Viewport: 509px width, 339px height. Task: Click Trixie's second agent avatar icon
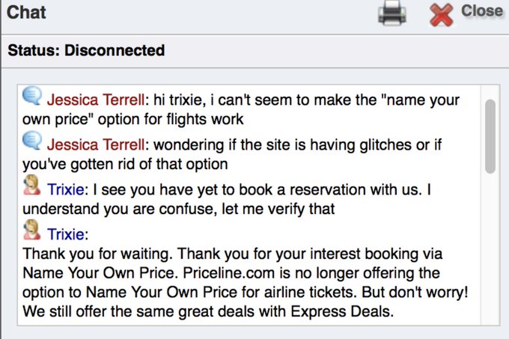[x=31, y=230]
